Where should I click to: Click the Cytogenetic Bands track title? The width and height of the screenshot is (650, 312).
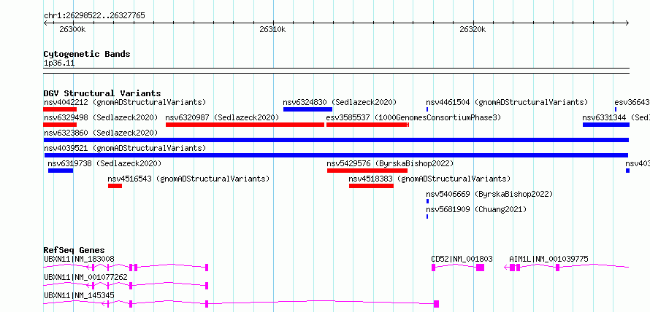87,54
